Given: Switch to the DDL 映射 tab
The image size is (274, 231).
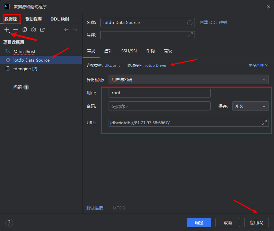Looking at the screenshot, I should 60,19.
